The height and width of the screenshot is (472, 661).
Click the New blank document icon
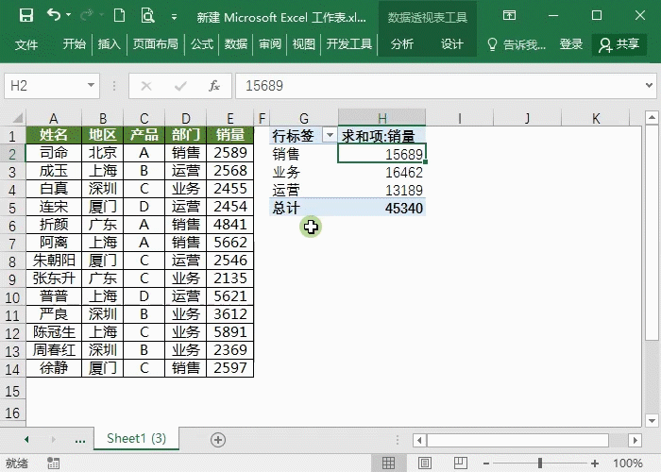click(119, 16)
